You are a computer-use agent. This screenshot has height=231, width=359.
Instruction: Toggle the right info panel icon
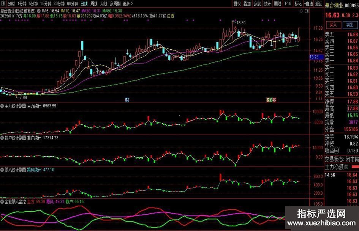point(307,11)
